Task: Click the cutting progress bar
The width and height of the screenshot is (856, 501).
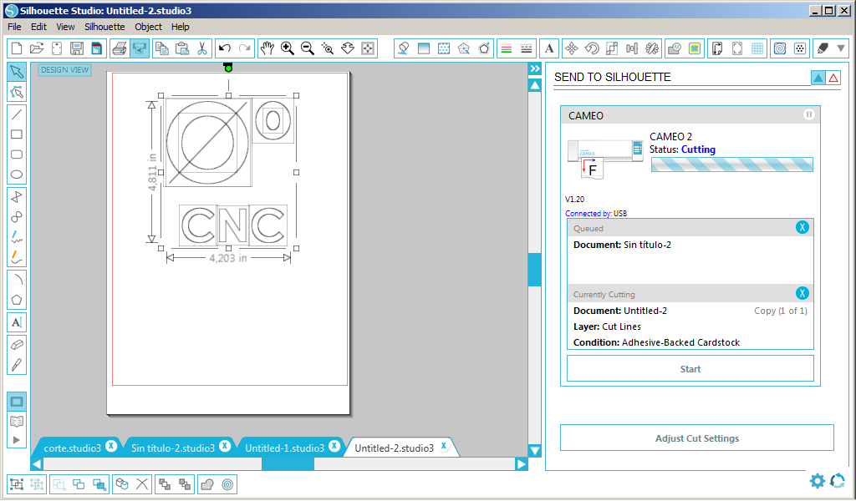Action: coord(732,164)
